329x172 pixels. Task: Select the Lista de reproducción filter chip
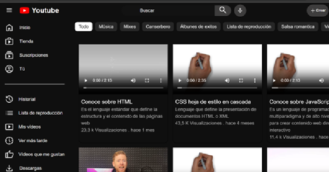pyautogui.click(x=249, y=27)
